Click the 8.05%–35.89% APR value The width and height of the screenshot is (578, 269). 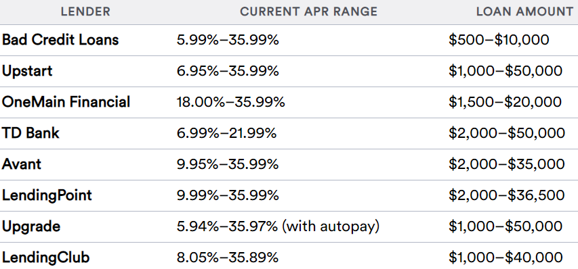[228, 258]
